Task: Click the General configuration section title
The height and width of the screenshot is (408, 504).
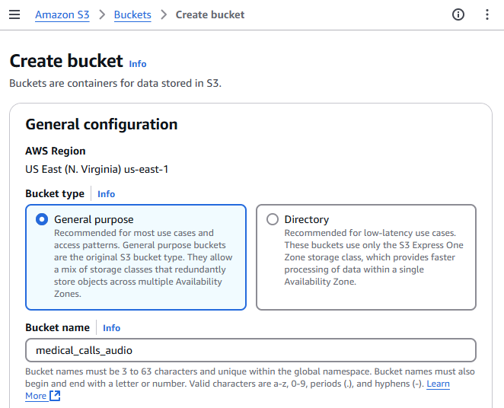Action: 101,124
